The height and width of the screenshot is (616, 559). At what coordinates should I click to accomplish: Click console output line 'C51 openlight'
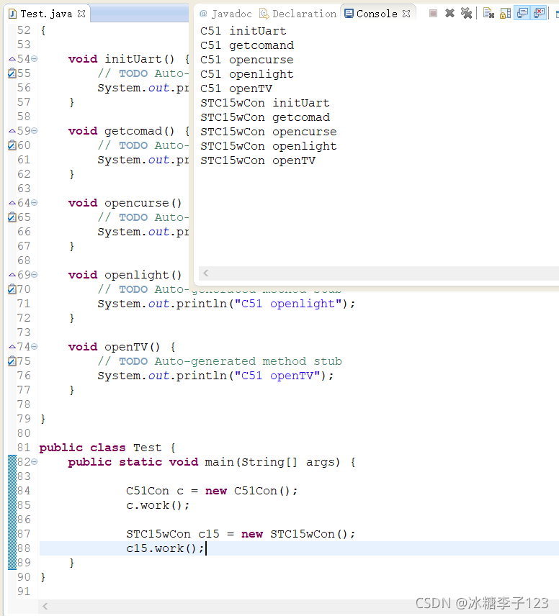coord(247,74)
